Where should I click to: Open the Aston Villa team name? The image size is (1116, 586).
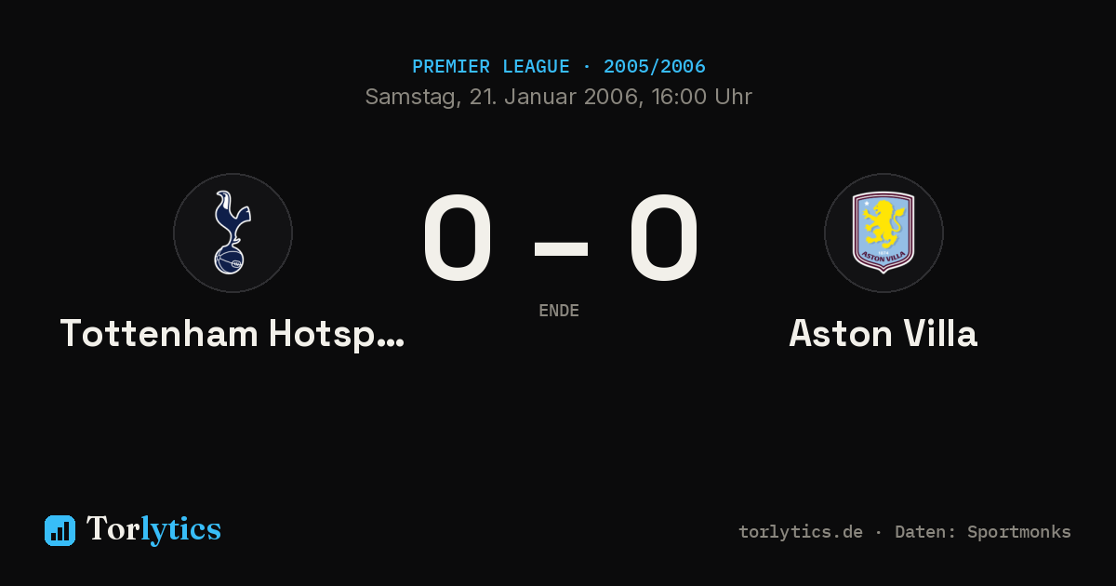click(883, 334)
